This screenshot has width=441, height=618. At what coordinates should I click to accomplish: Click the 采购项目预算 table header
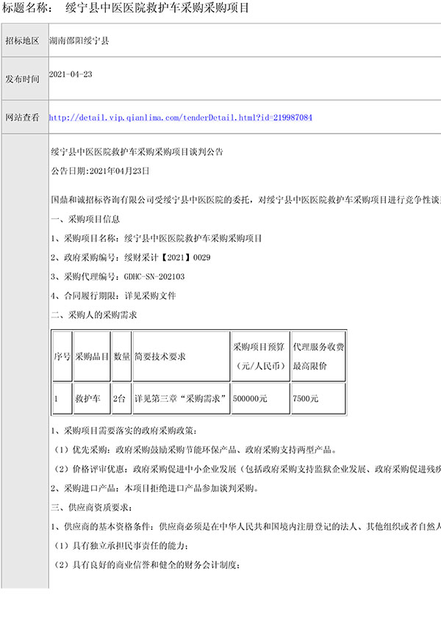pos(260,356)
